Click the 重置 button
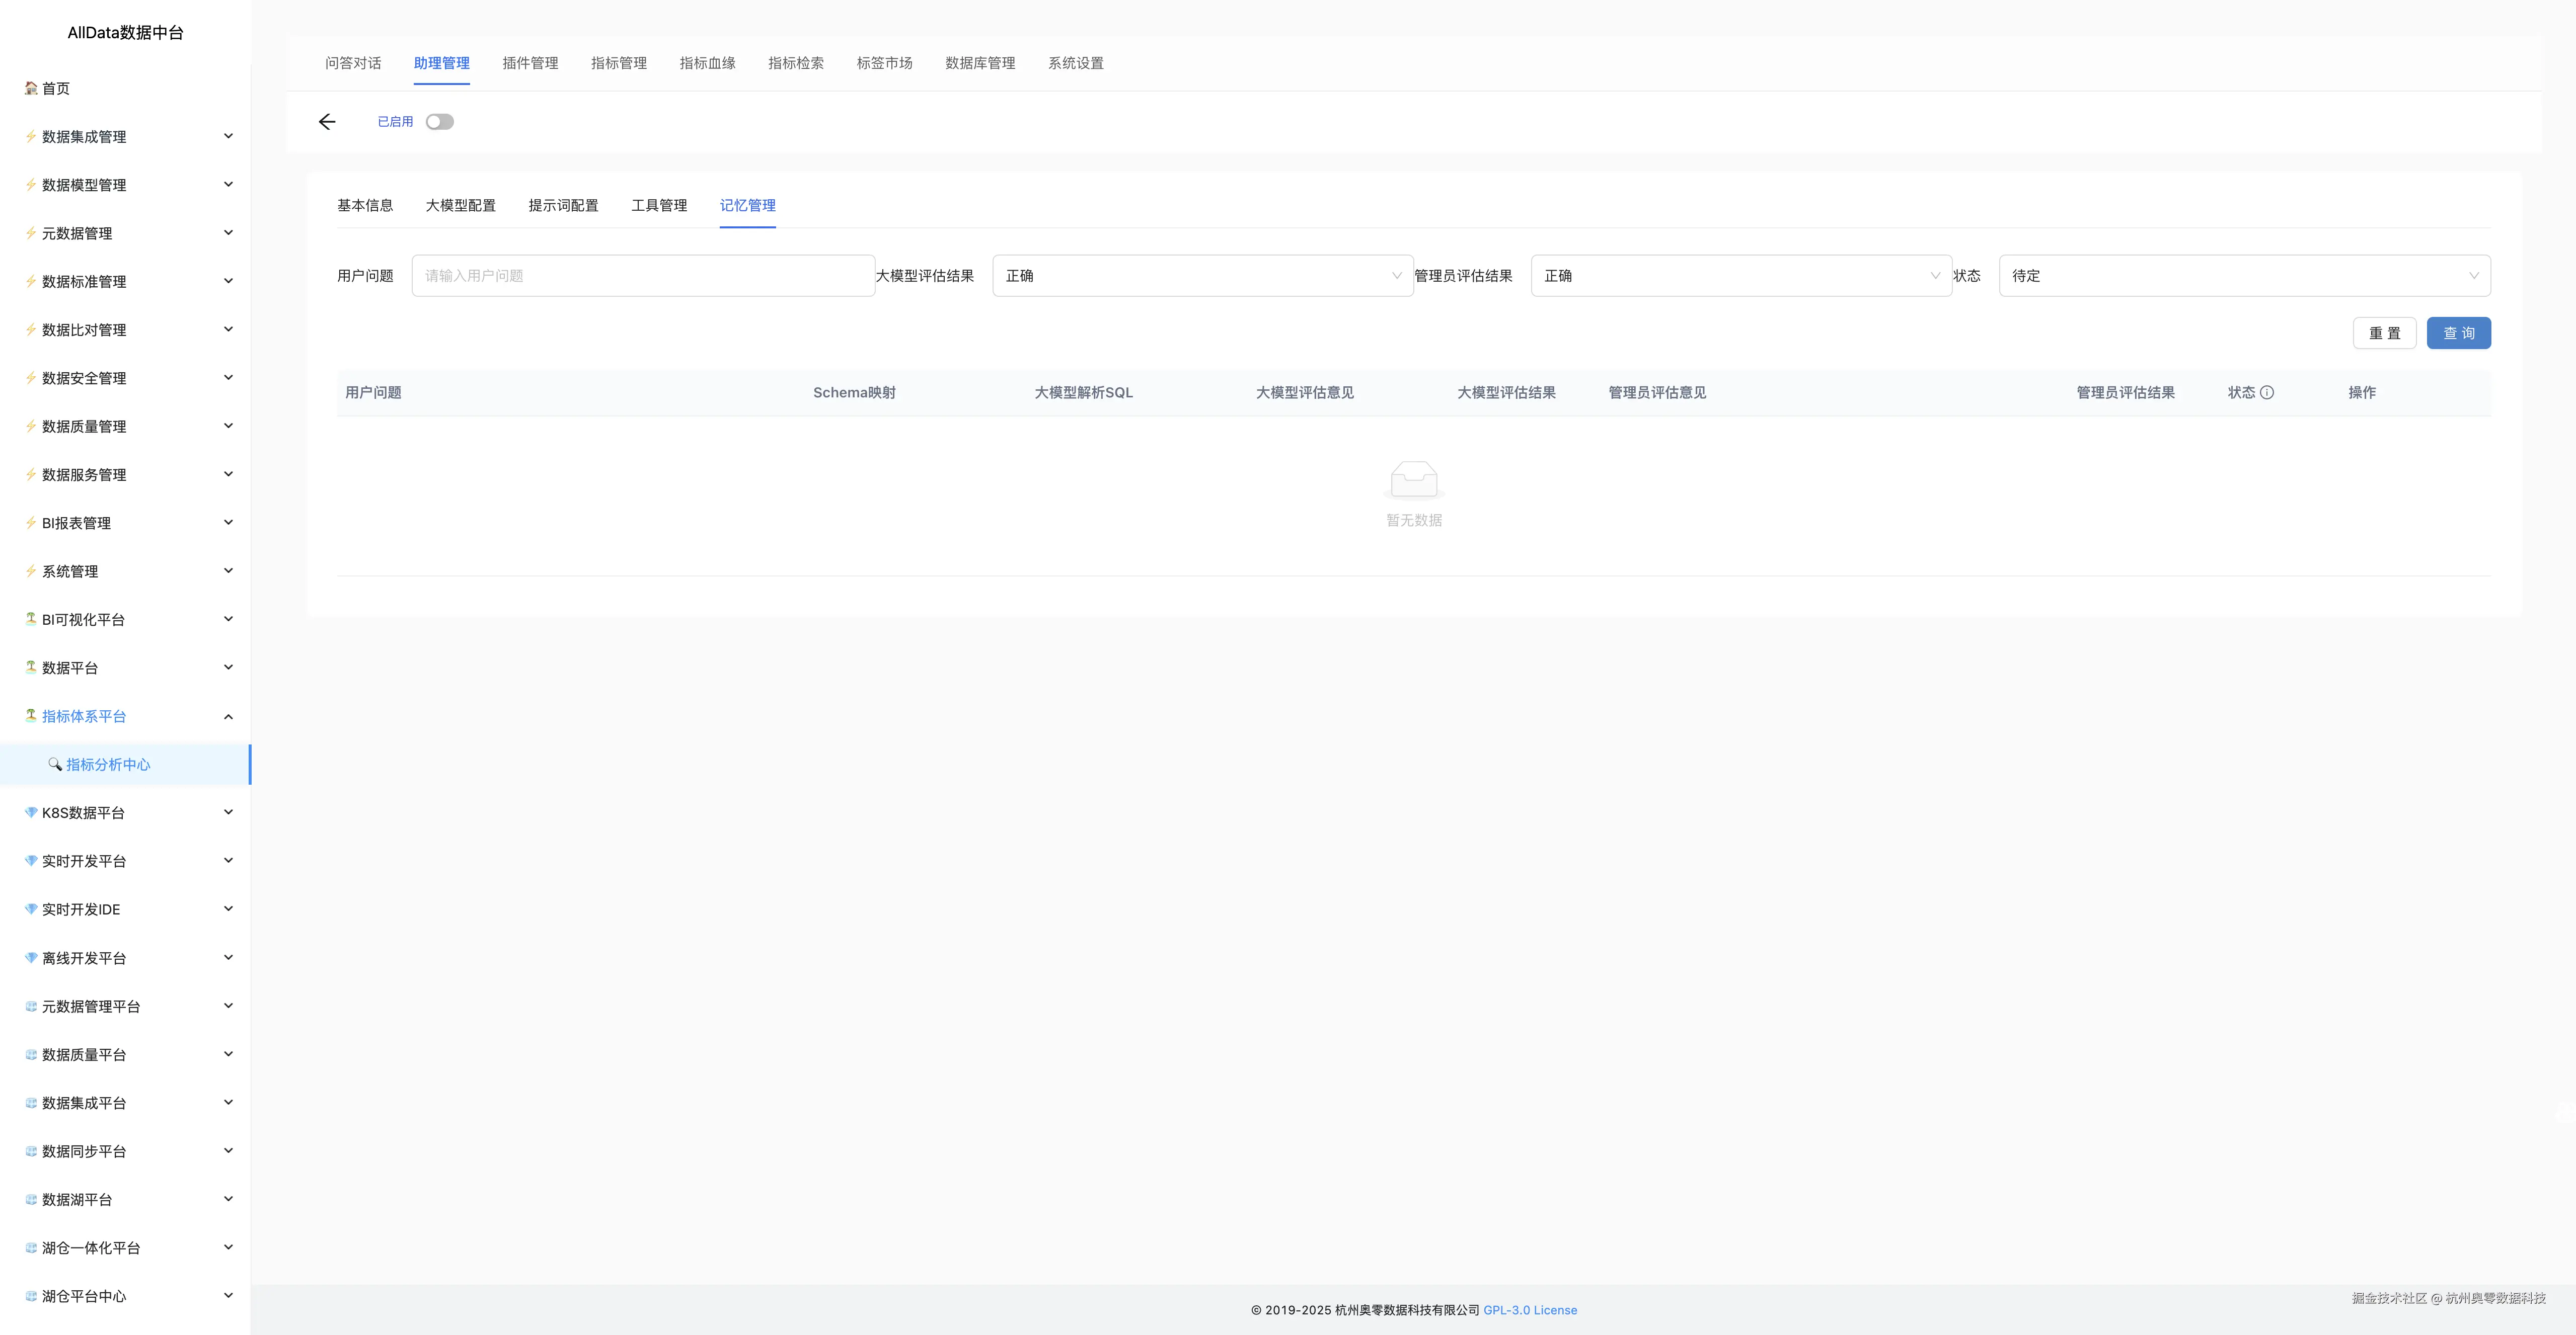The width and height of the screenshot is (2576, 1335). [2384, 334]
